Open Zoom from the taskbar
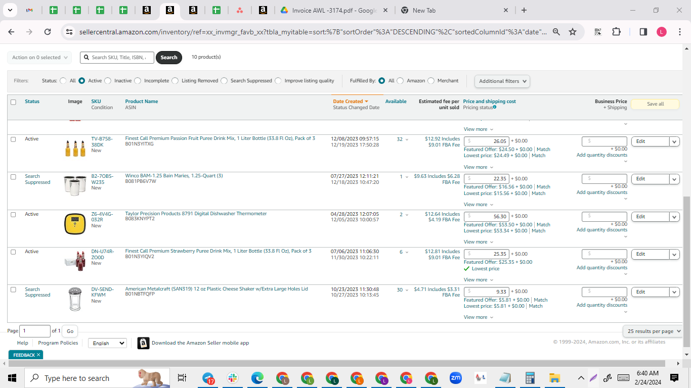 point(456,378)
